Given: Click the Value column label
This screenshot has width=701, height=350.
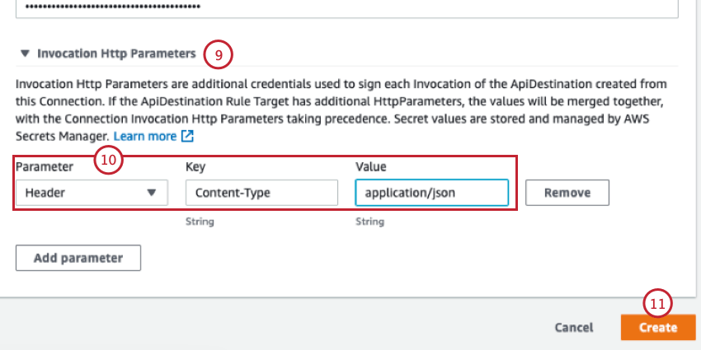Looking at the screenshot, I should pos(371,166).
